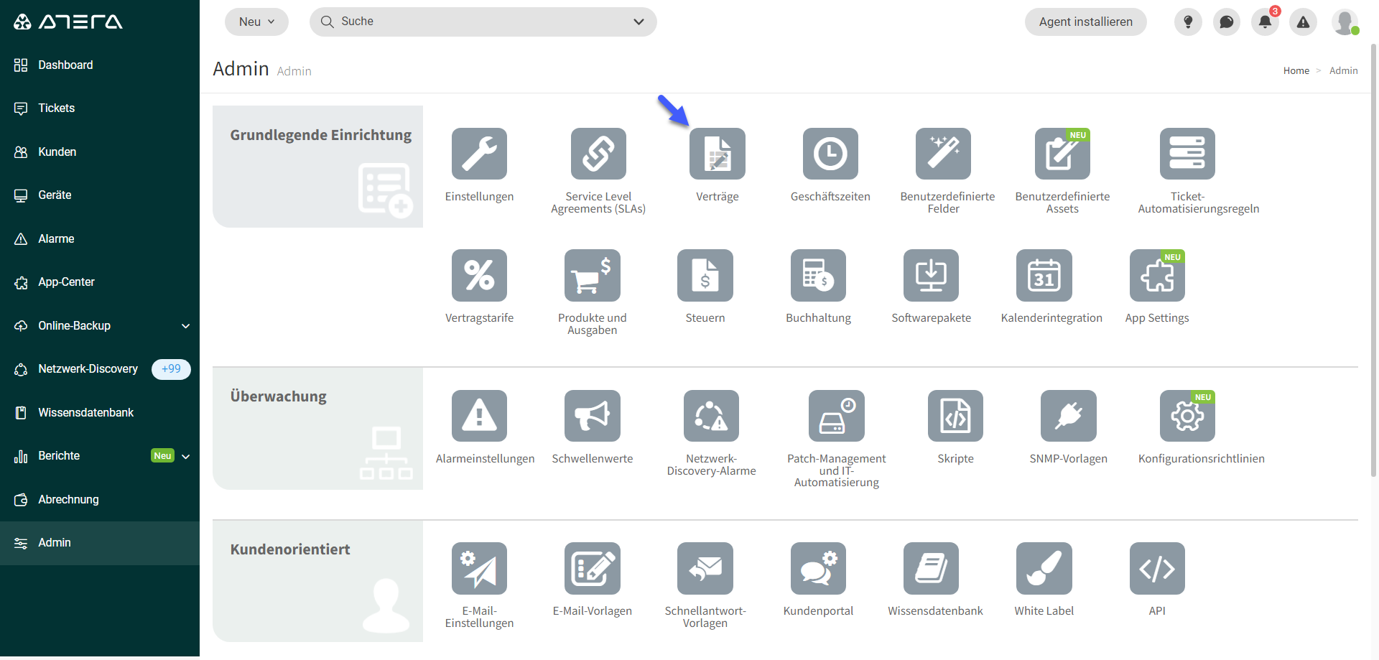Click the warning triangle header icon
1379x660 pixels.
1303,22
